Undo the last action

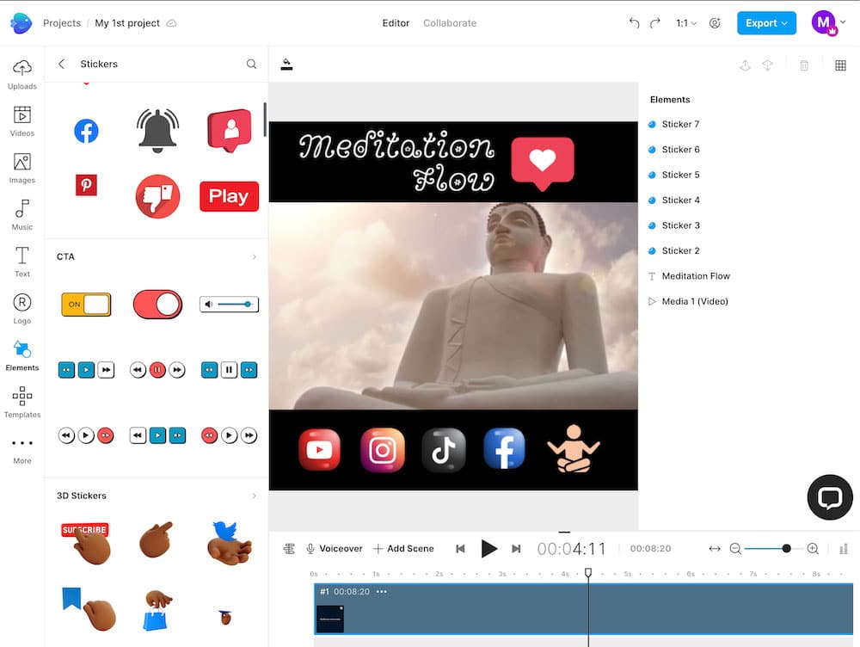click(634, 23)
